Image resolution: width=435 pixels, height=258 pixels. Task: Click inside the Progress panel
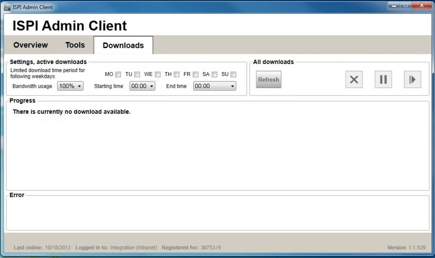pos(217,148)
